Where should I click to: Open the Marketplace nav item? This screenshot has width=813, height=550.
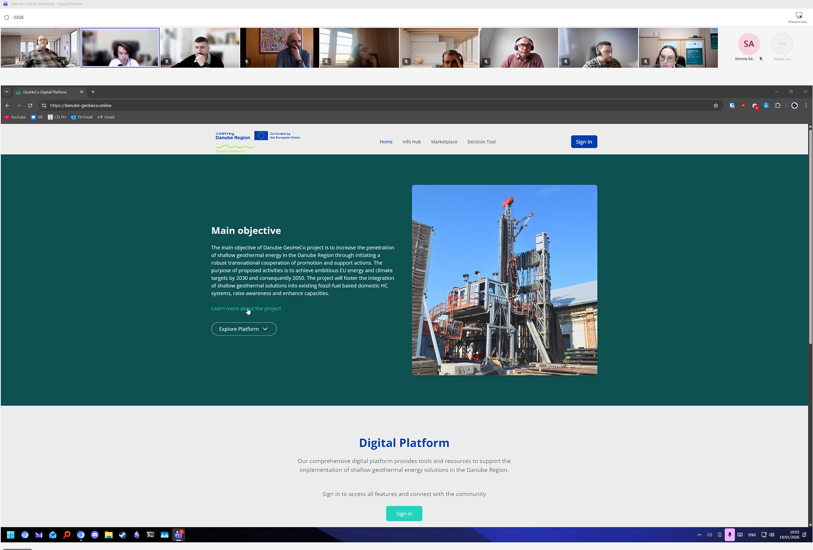[444, 142]
